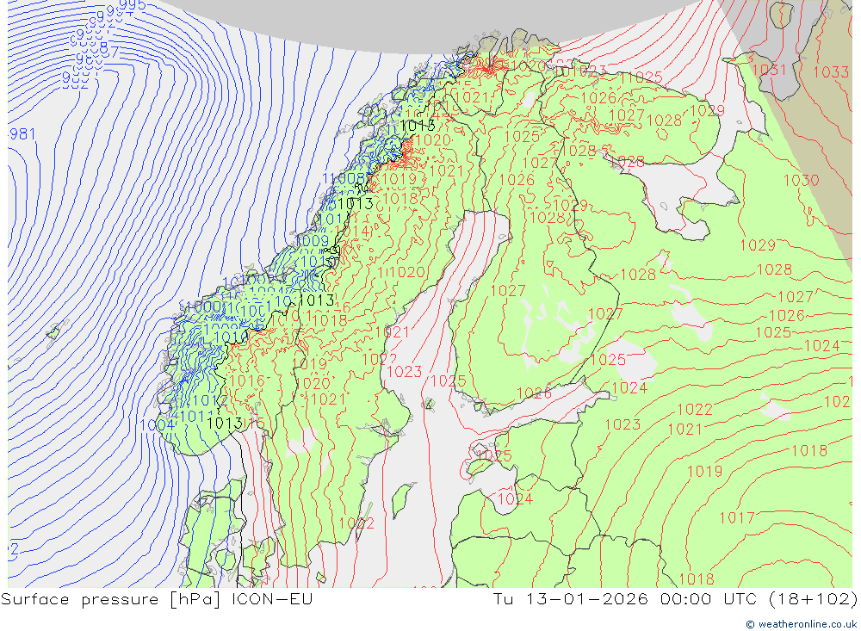Click the 'Surface pressure [hPa] ICON-EU' title text
The height and width of the screenshot is (631, 861).
pyautogui.click(x=157, y=599)
